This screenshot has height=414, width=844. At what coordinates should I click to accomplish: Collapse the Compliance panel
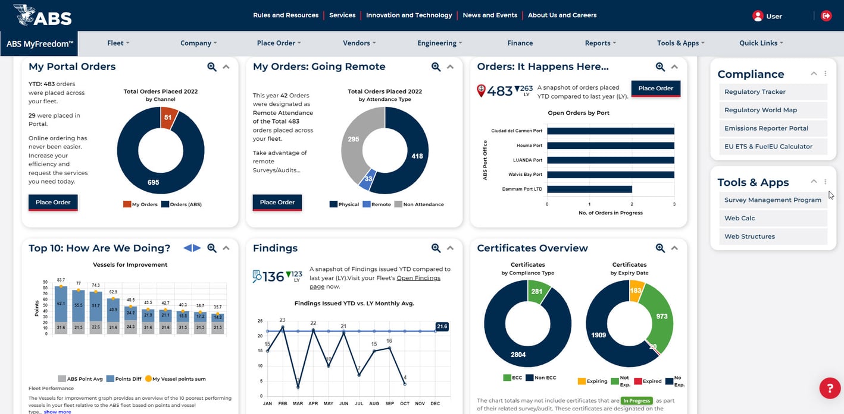point(814,74)
